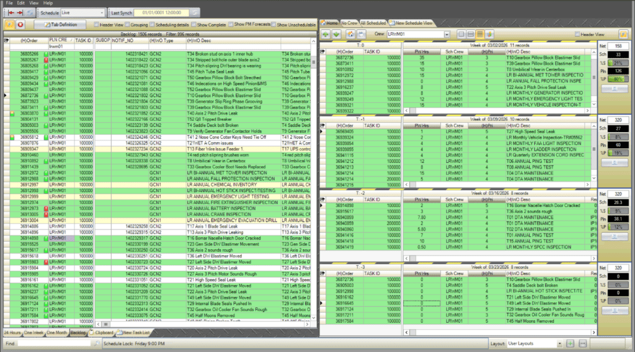This screenshot has height=352, width=635.
Task: Click the green add layout icon
Action: click(571, 343)
